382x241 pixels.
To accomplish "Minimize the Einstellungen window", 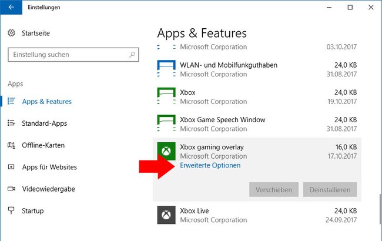I will [329, 7].
